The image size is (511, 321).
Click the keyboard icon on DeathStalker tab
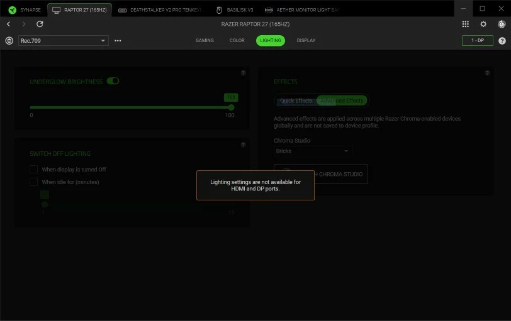coord(122,11)
